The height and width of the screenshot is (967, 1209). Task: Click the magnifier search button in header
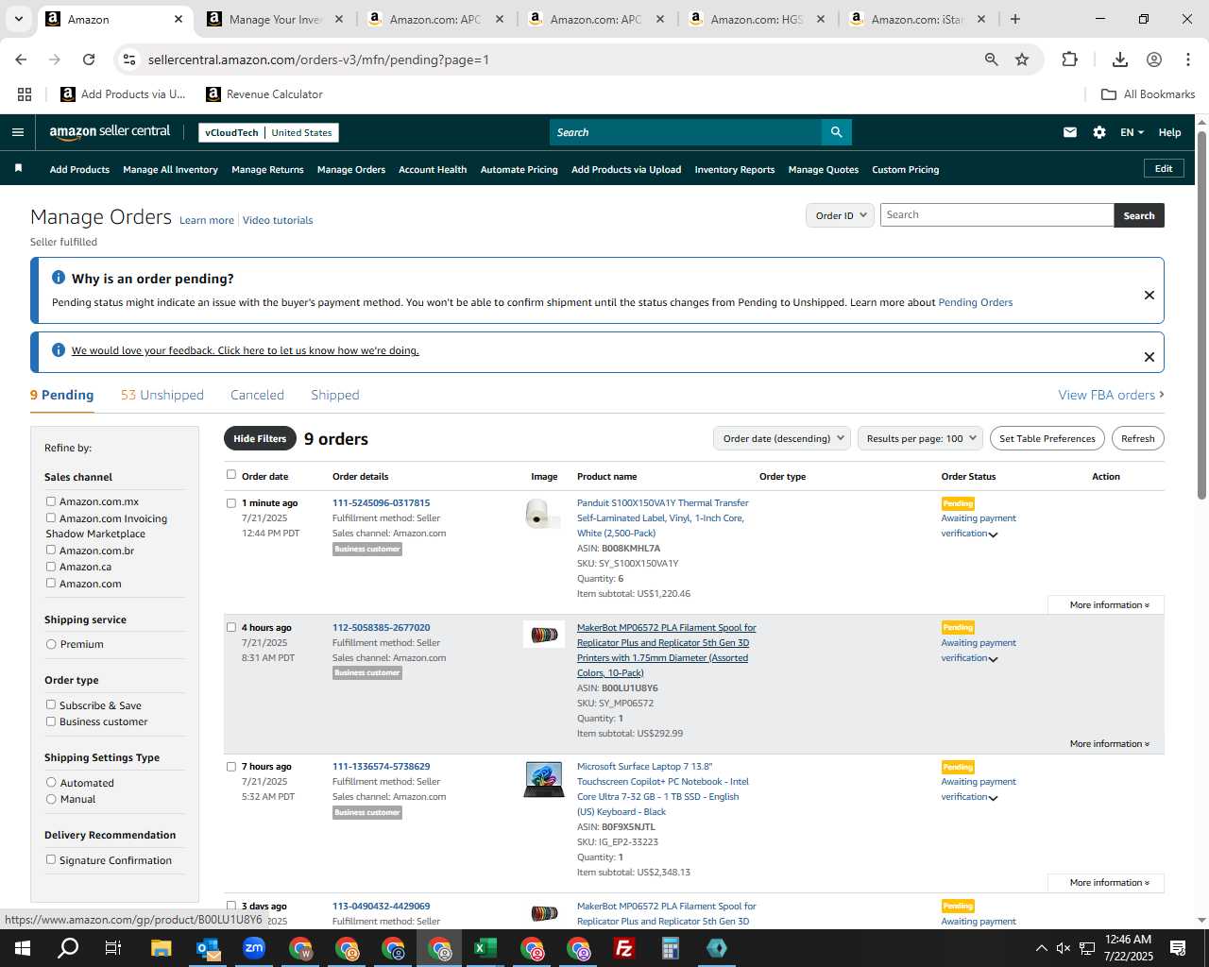(x=836, y=132)
